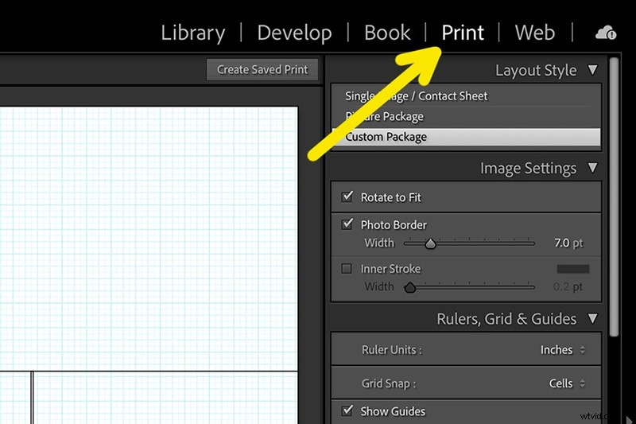The height and width of the screenshot is (424, 636).
Task: Select Custom Package layout style
Action: [466, 137]
